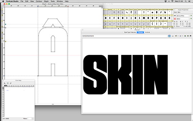Click the 00C2 unicode field
The image size is (193, 121).
tap(183, 19)
